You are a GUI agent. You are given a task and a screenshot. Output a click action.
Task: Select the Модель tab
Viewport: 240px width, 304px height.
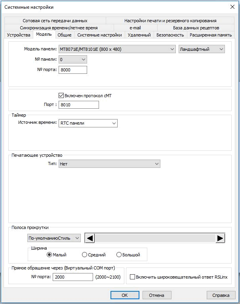pos(44,34)
